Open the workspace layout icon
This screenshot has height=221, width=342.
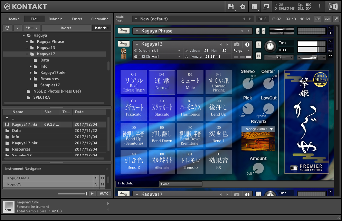click(254, 7)
